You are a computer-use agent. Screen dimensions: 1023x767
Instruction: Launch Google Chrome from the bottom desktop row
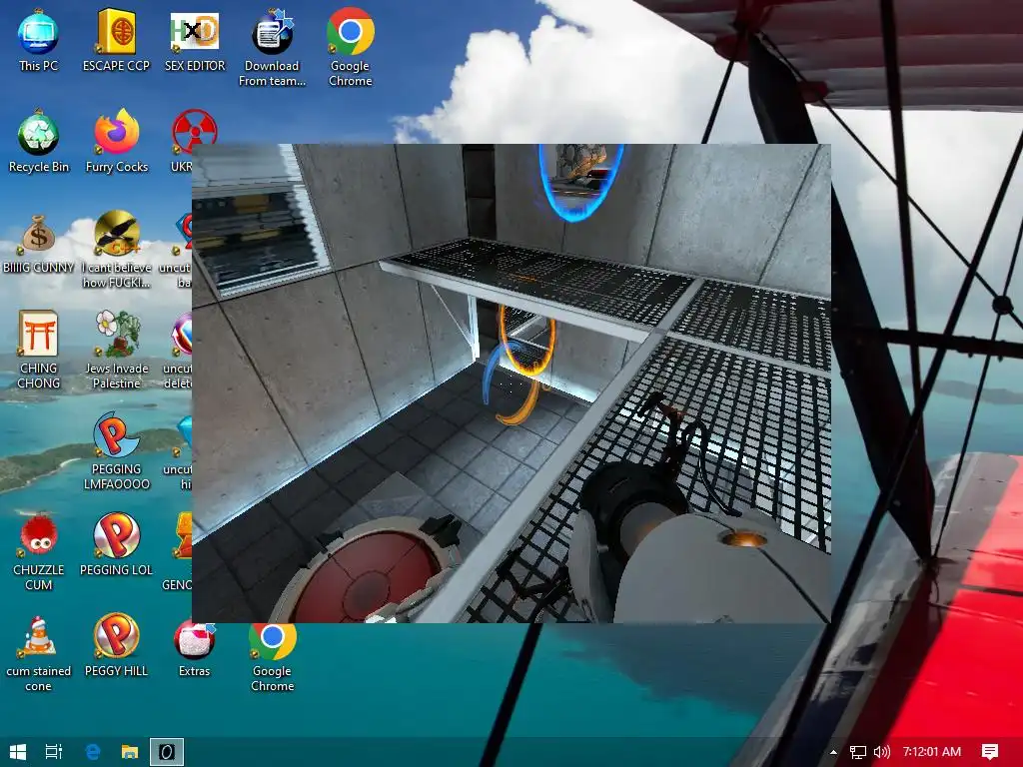[272, 657]
